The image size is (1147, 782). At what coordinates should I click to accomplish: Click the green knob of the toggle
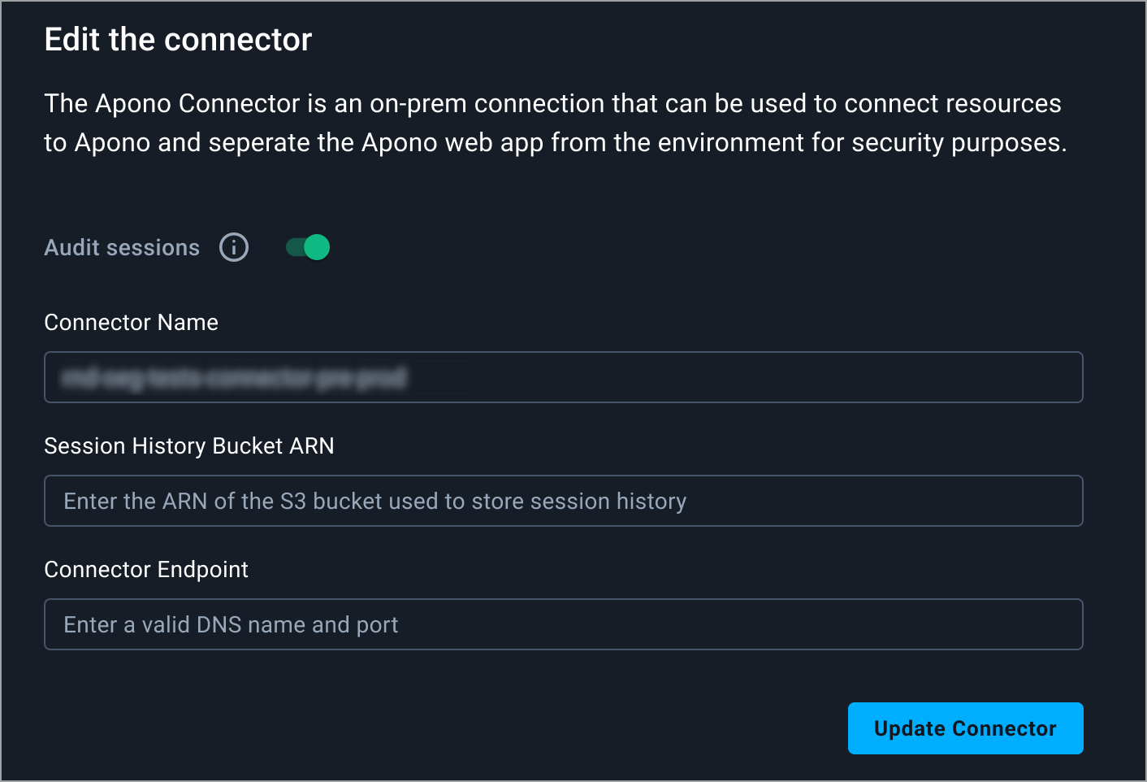[x=317, y=247]
